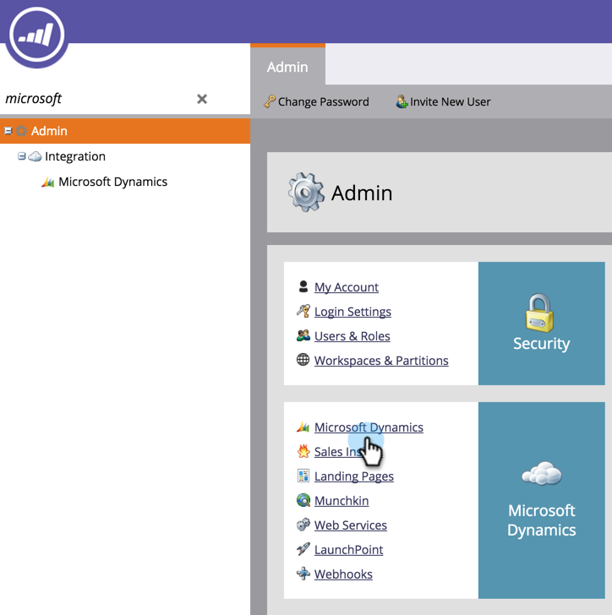
Task: Click the My Account person icon
Action: tap(303, 286)
